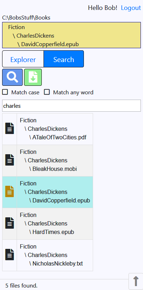This screenshot has width=143, height=290.
Task: Select the BleakHouse.mobi result row
Action: coord(48,161)
